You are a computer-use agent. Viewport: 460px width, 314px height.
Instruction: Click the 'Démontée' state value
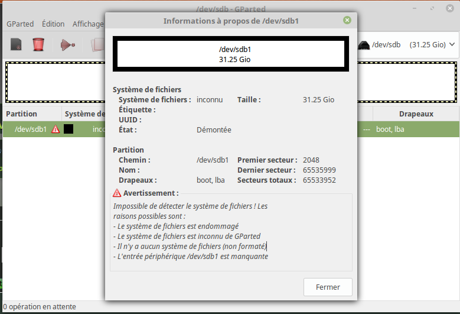pos(214,130)
